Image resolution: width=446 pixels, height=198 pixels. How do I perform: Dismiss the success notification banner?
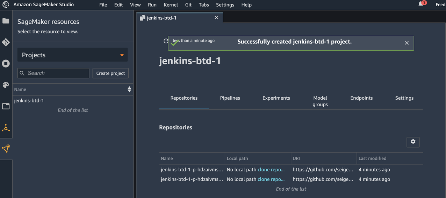pyautogui.click(x=407, y=43)
